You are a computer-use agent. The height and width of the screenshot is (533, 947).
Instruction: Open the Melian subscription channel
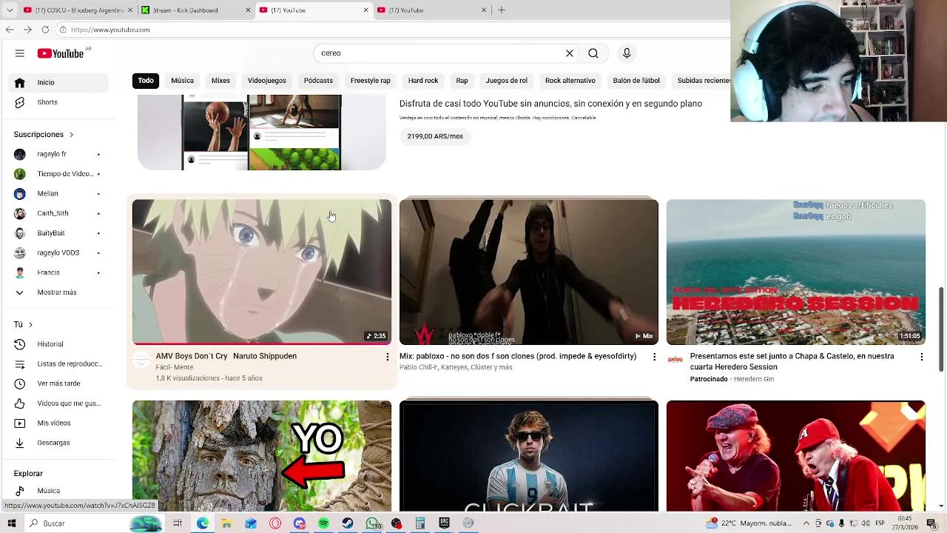[x=58, y=193]
